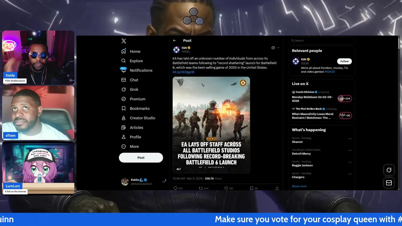This screenshot has width=402, height=226.
Task: Click the Kaida profile avatar at bottom
Action: pos(125,182)
